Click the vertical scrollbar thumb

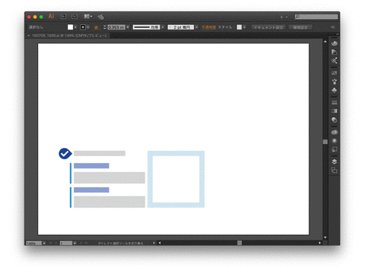coord(325,142)
